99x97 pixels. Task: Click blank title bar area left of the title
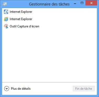pos(18,4)
